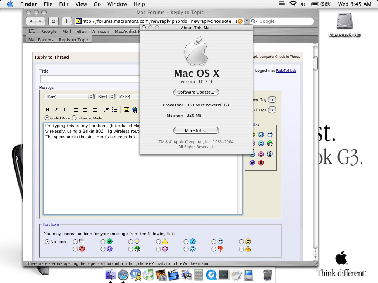The width and height of the screenshot is (378, 283).
Task: Toggle bold formatting in the editor
Action: tap(47, 109)
